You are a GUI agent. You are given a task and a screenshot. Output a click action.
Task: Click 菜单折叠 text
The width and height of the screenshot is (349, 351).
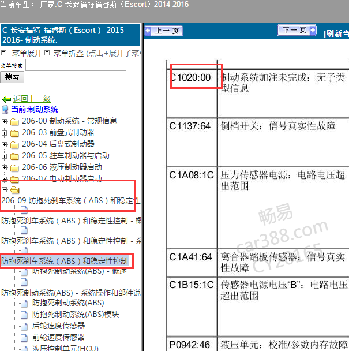[x=69, y=53]
